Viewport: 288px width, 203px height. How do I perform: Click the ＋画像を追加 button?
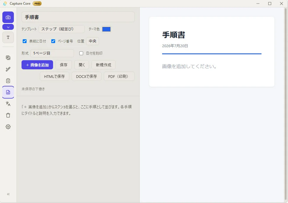[x=37, y=65]
